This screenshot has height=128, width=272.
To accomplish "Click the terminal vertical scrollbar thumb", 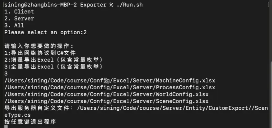I will tap(271, 94).
